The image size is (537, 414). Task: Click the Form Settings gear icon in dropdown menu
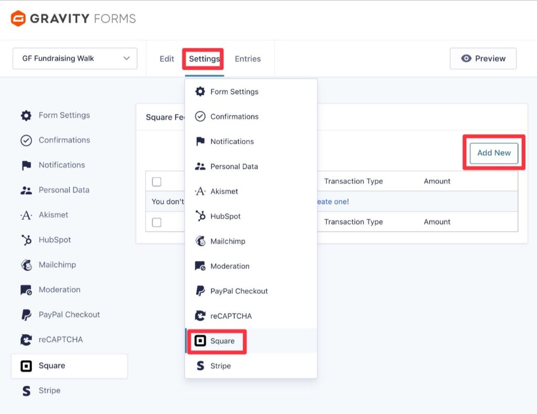[x=200, y=91]
